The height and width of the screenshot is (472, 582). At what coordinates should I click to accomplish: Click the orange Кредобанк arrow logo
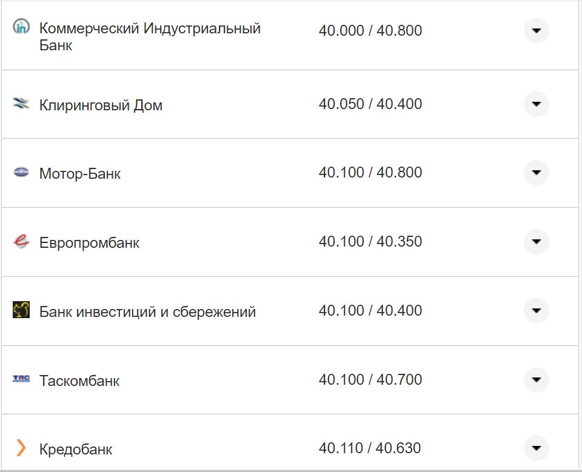(22, 448)
